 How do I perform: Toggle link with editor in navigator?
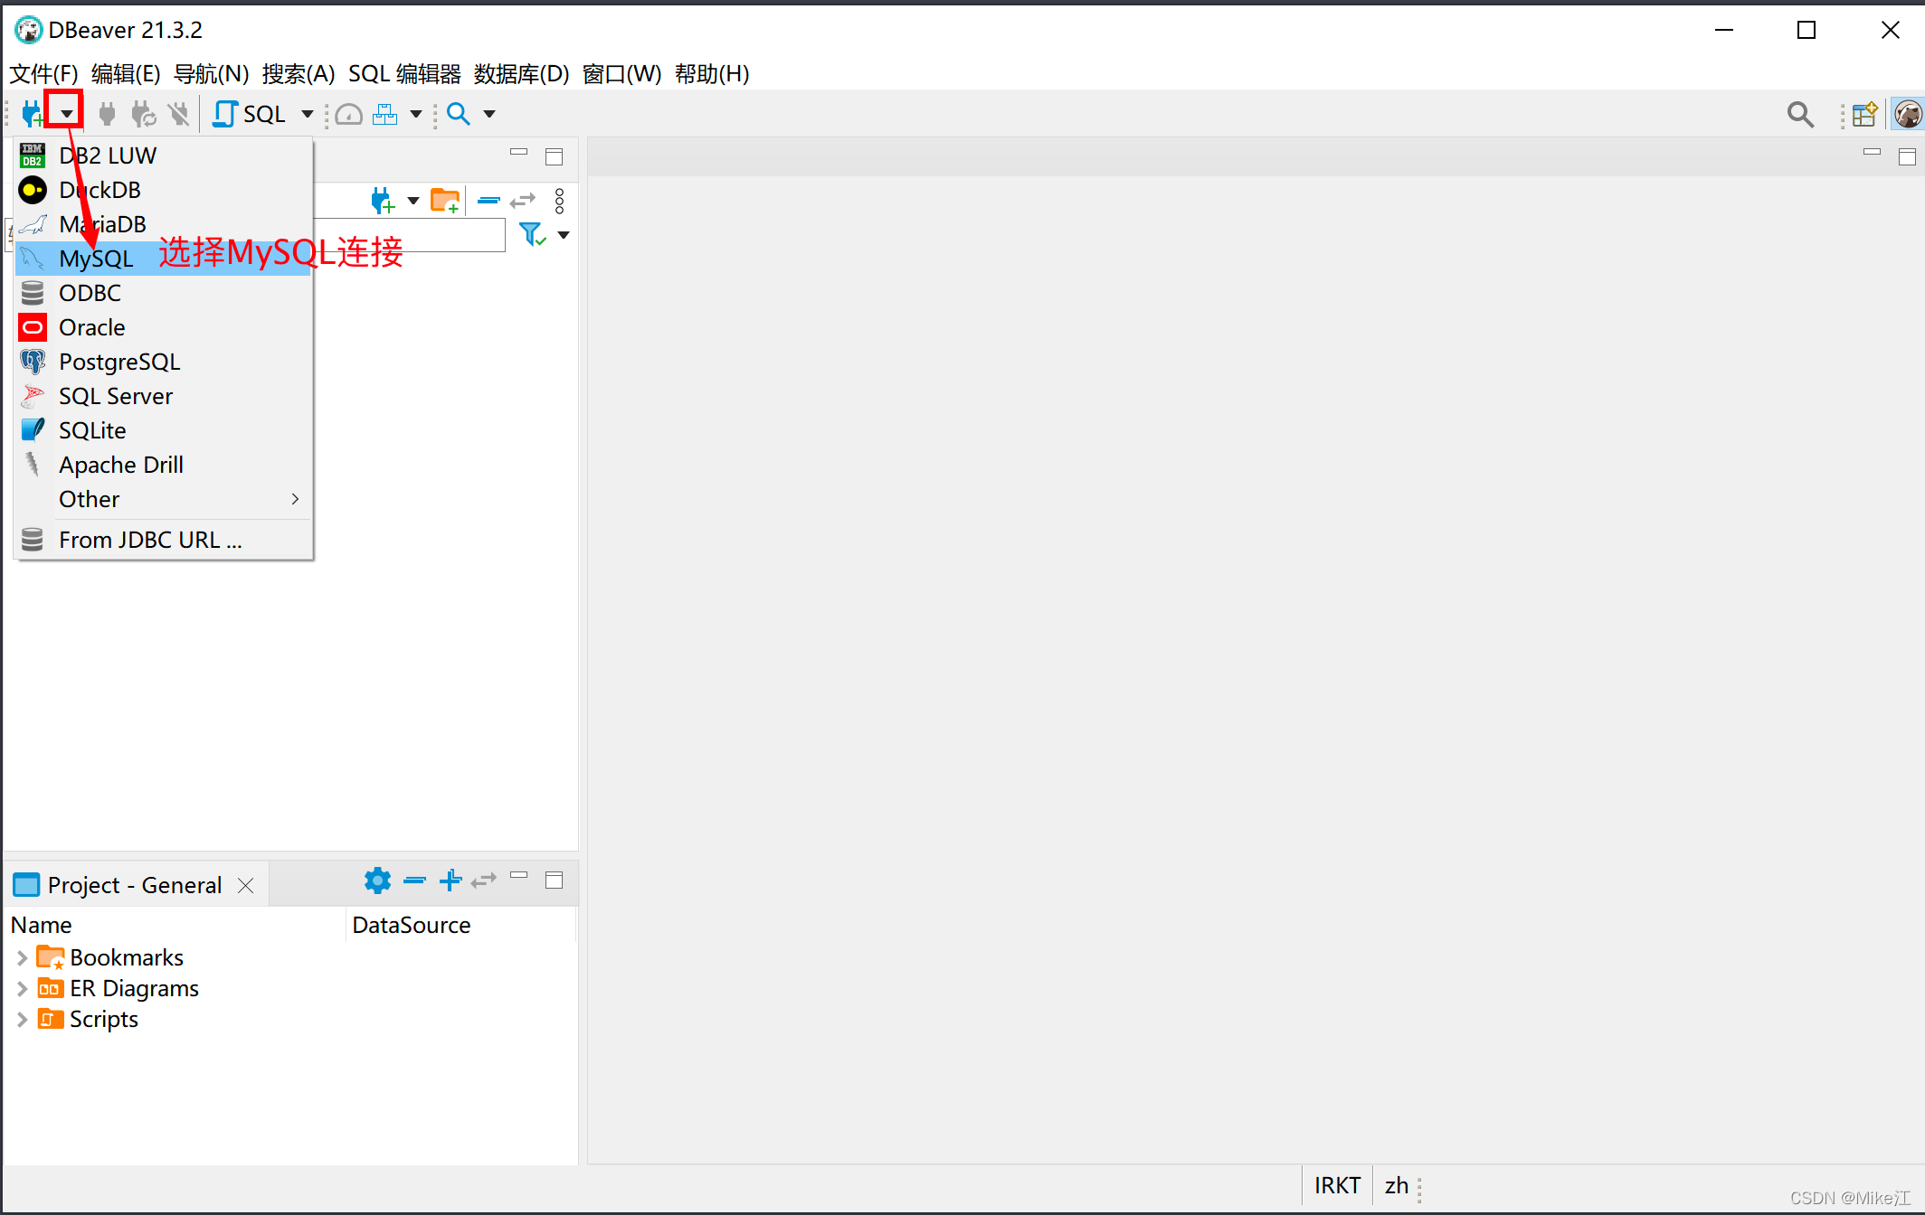(523, 200)
